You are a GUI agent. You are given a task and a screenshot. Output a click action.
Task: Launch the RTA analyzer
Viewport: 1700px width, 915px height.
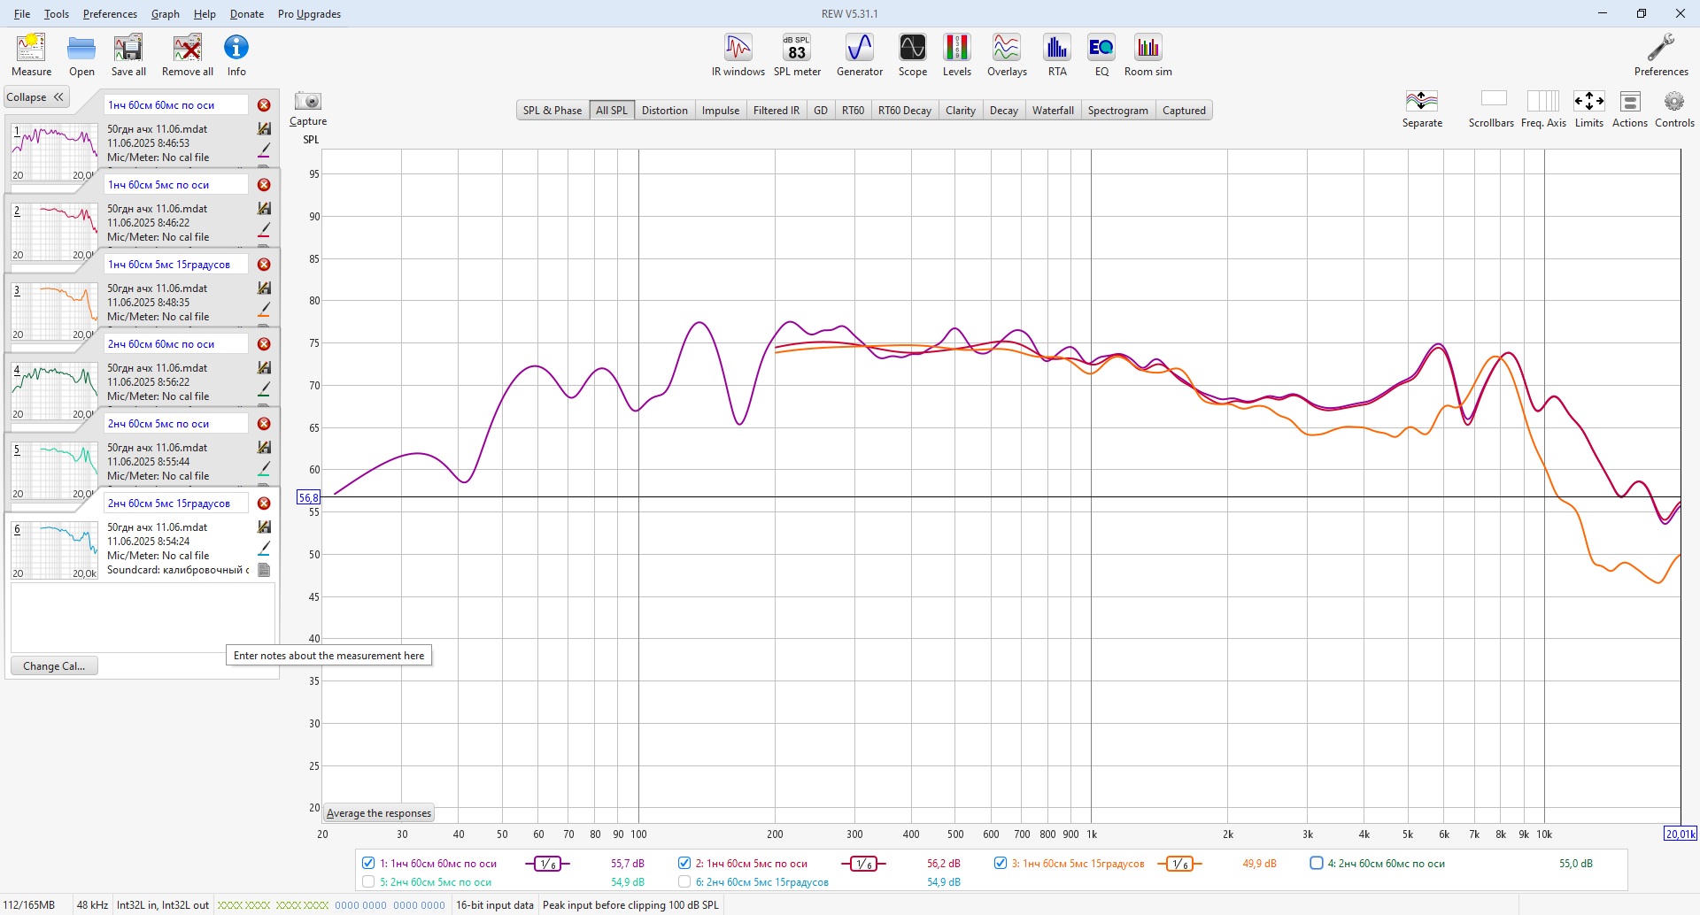pyautogui.click(x=1057, y=55)
